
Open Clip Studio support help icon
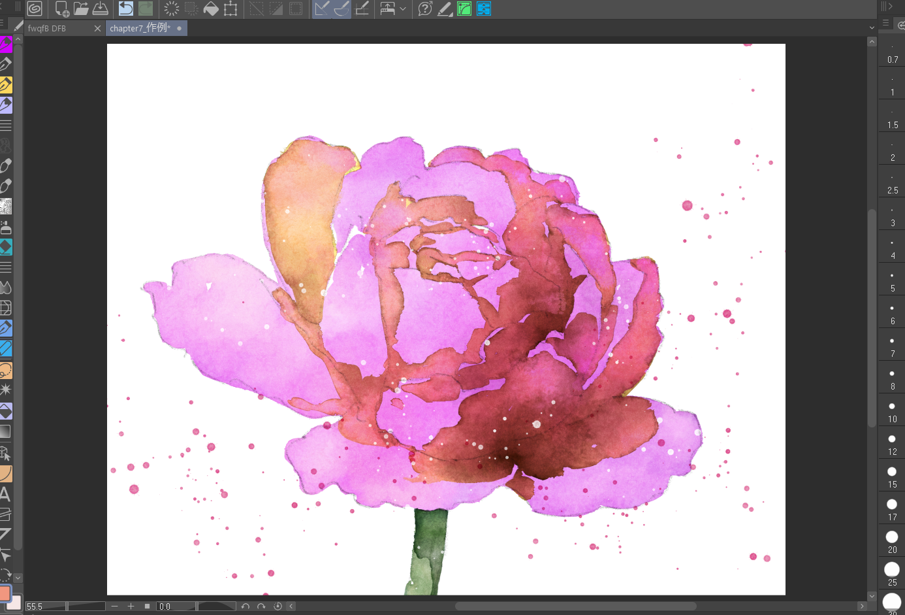click(x=425, y=8)
